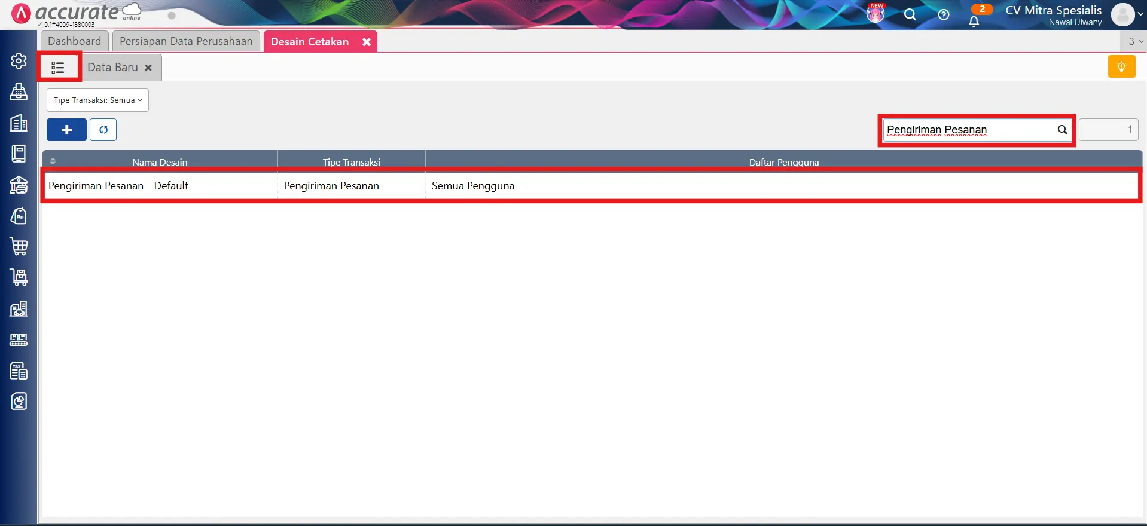Open the cash register module icon
This screenshot has width=1147, height=526.
(19, 92)
